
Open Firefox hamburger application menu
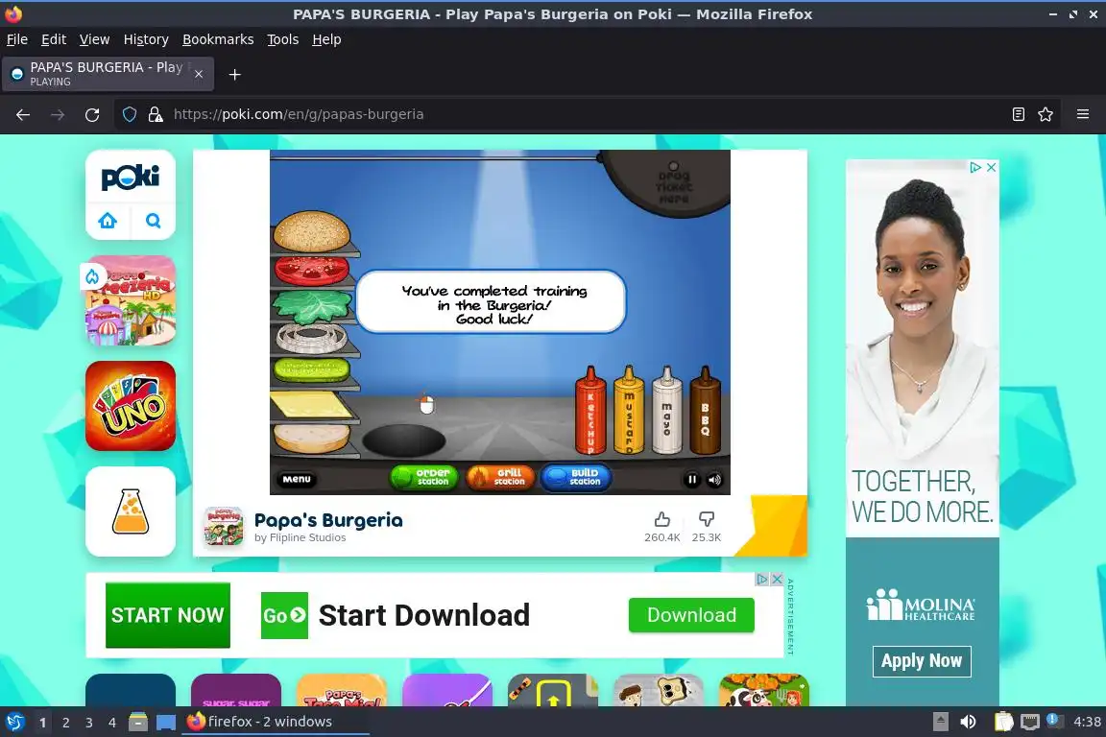point(1083,114)
